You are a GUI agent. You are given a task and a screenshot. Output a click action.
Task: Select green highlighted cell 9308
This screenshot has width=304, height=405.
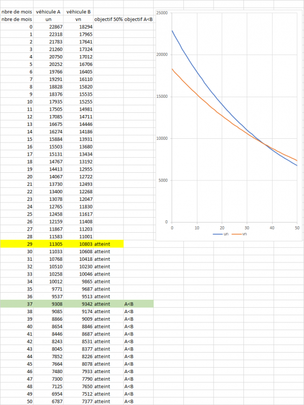pos(48,303)
